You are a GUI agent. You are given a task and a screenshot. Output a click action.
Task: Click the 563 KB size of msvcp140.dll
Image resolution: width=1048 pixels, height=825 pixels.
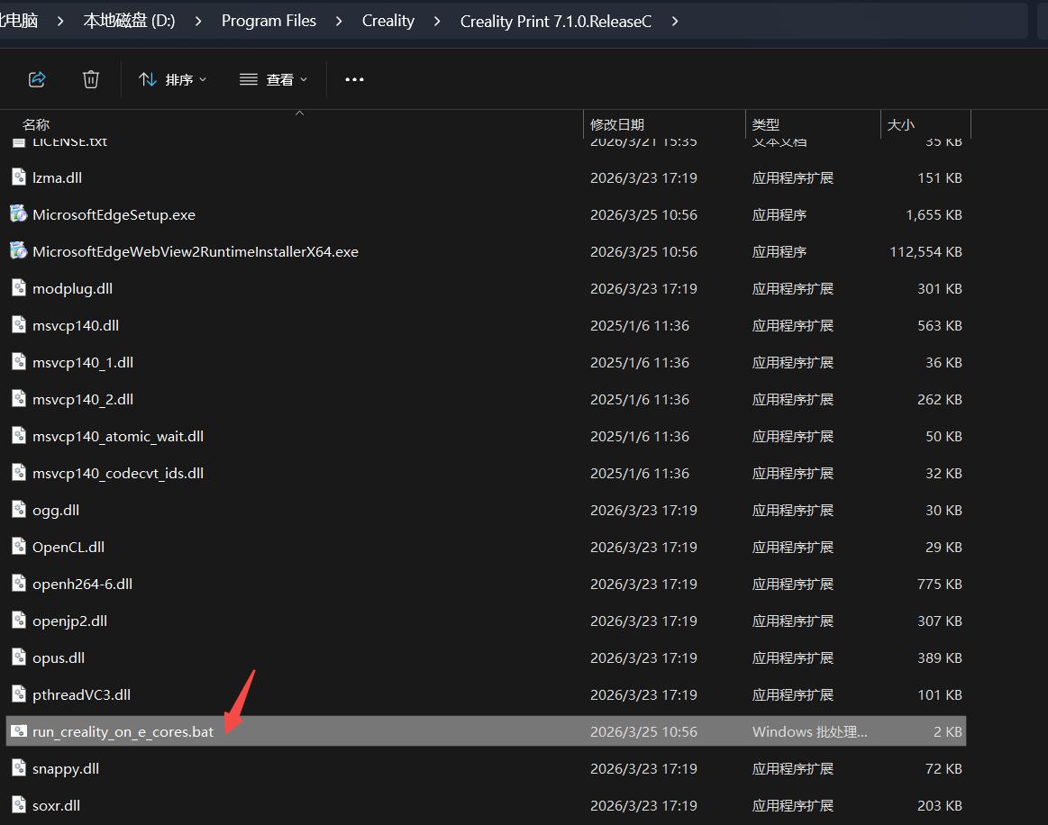pos(939,325)
